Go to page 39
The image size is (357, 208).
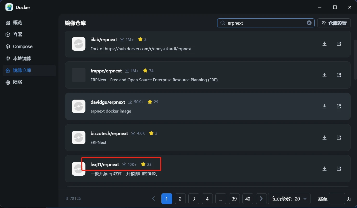pos(234,199)
